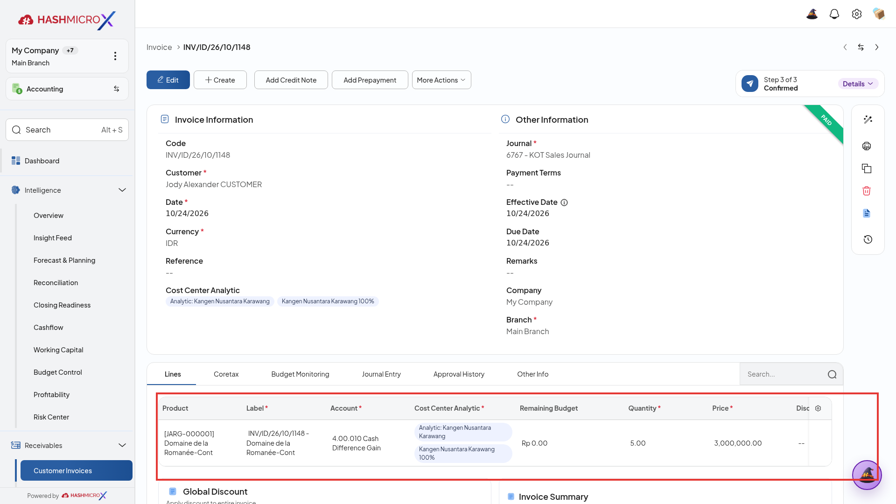The width and height of the screenshot is (896, 504).
Task: Print the invoice using printer icon
Action: pos(867,146)
